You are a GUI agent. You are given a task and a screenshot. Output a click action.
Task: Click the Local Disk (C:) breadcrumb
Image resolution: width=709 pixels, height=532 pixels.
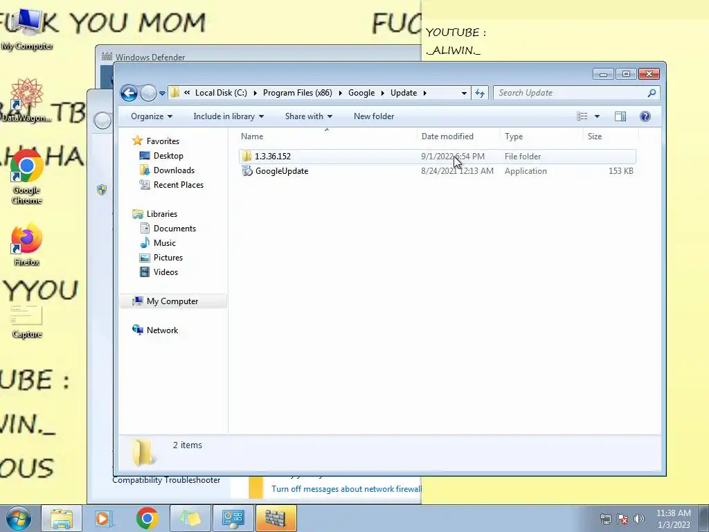[x=221, y=93]
